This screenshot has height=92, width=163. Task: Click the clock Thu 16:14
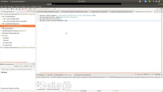click(x=81, y=2)
